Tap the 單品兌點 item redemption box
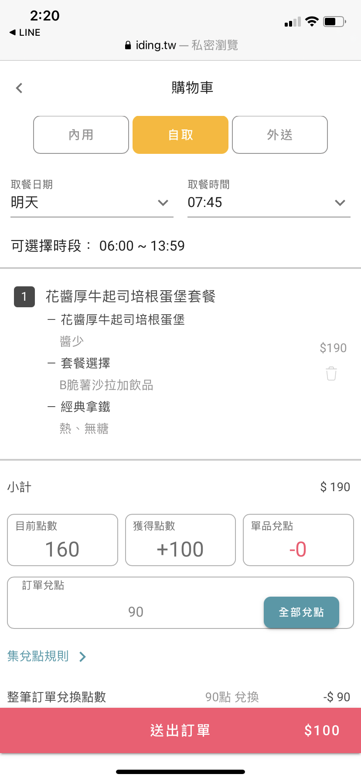Viewport: 361px width, 781px height. tap(298, 540)
